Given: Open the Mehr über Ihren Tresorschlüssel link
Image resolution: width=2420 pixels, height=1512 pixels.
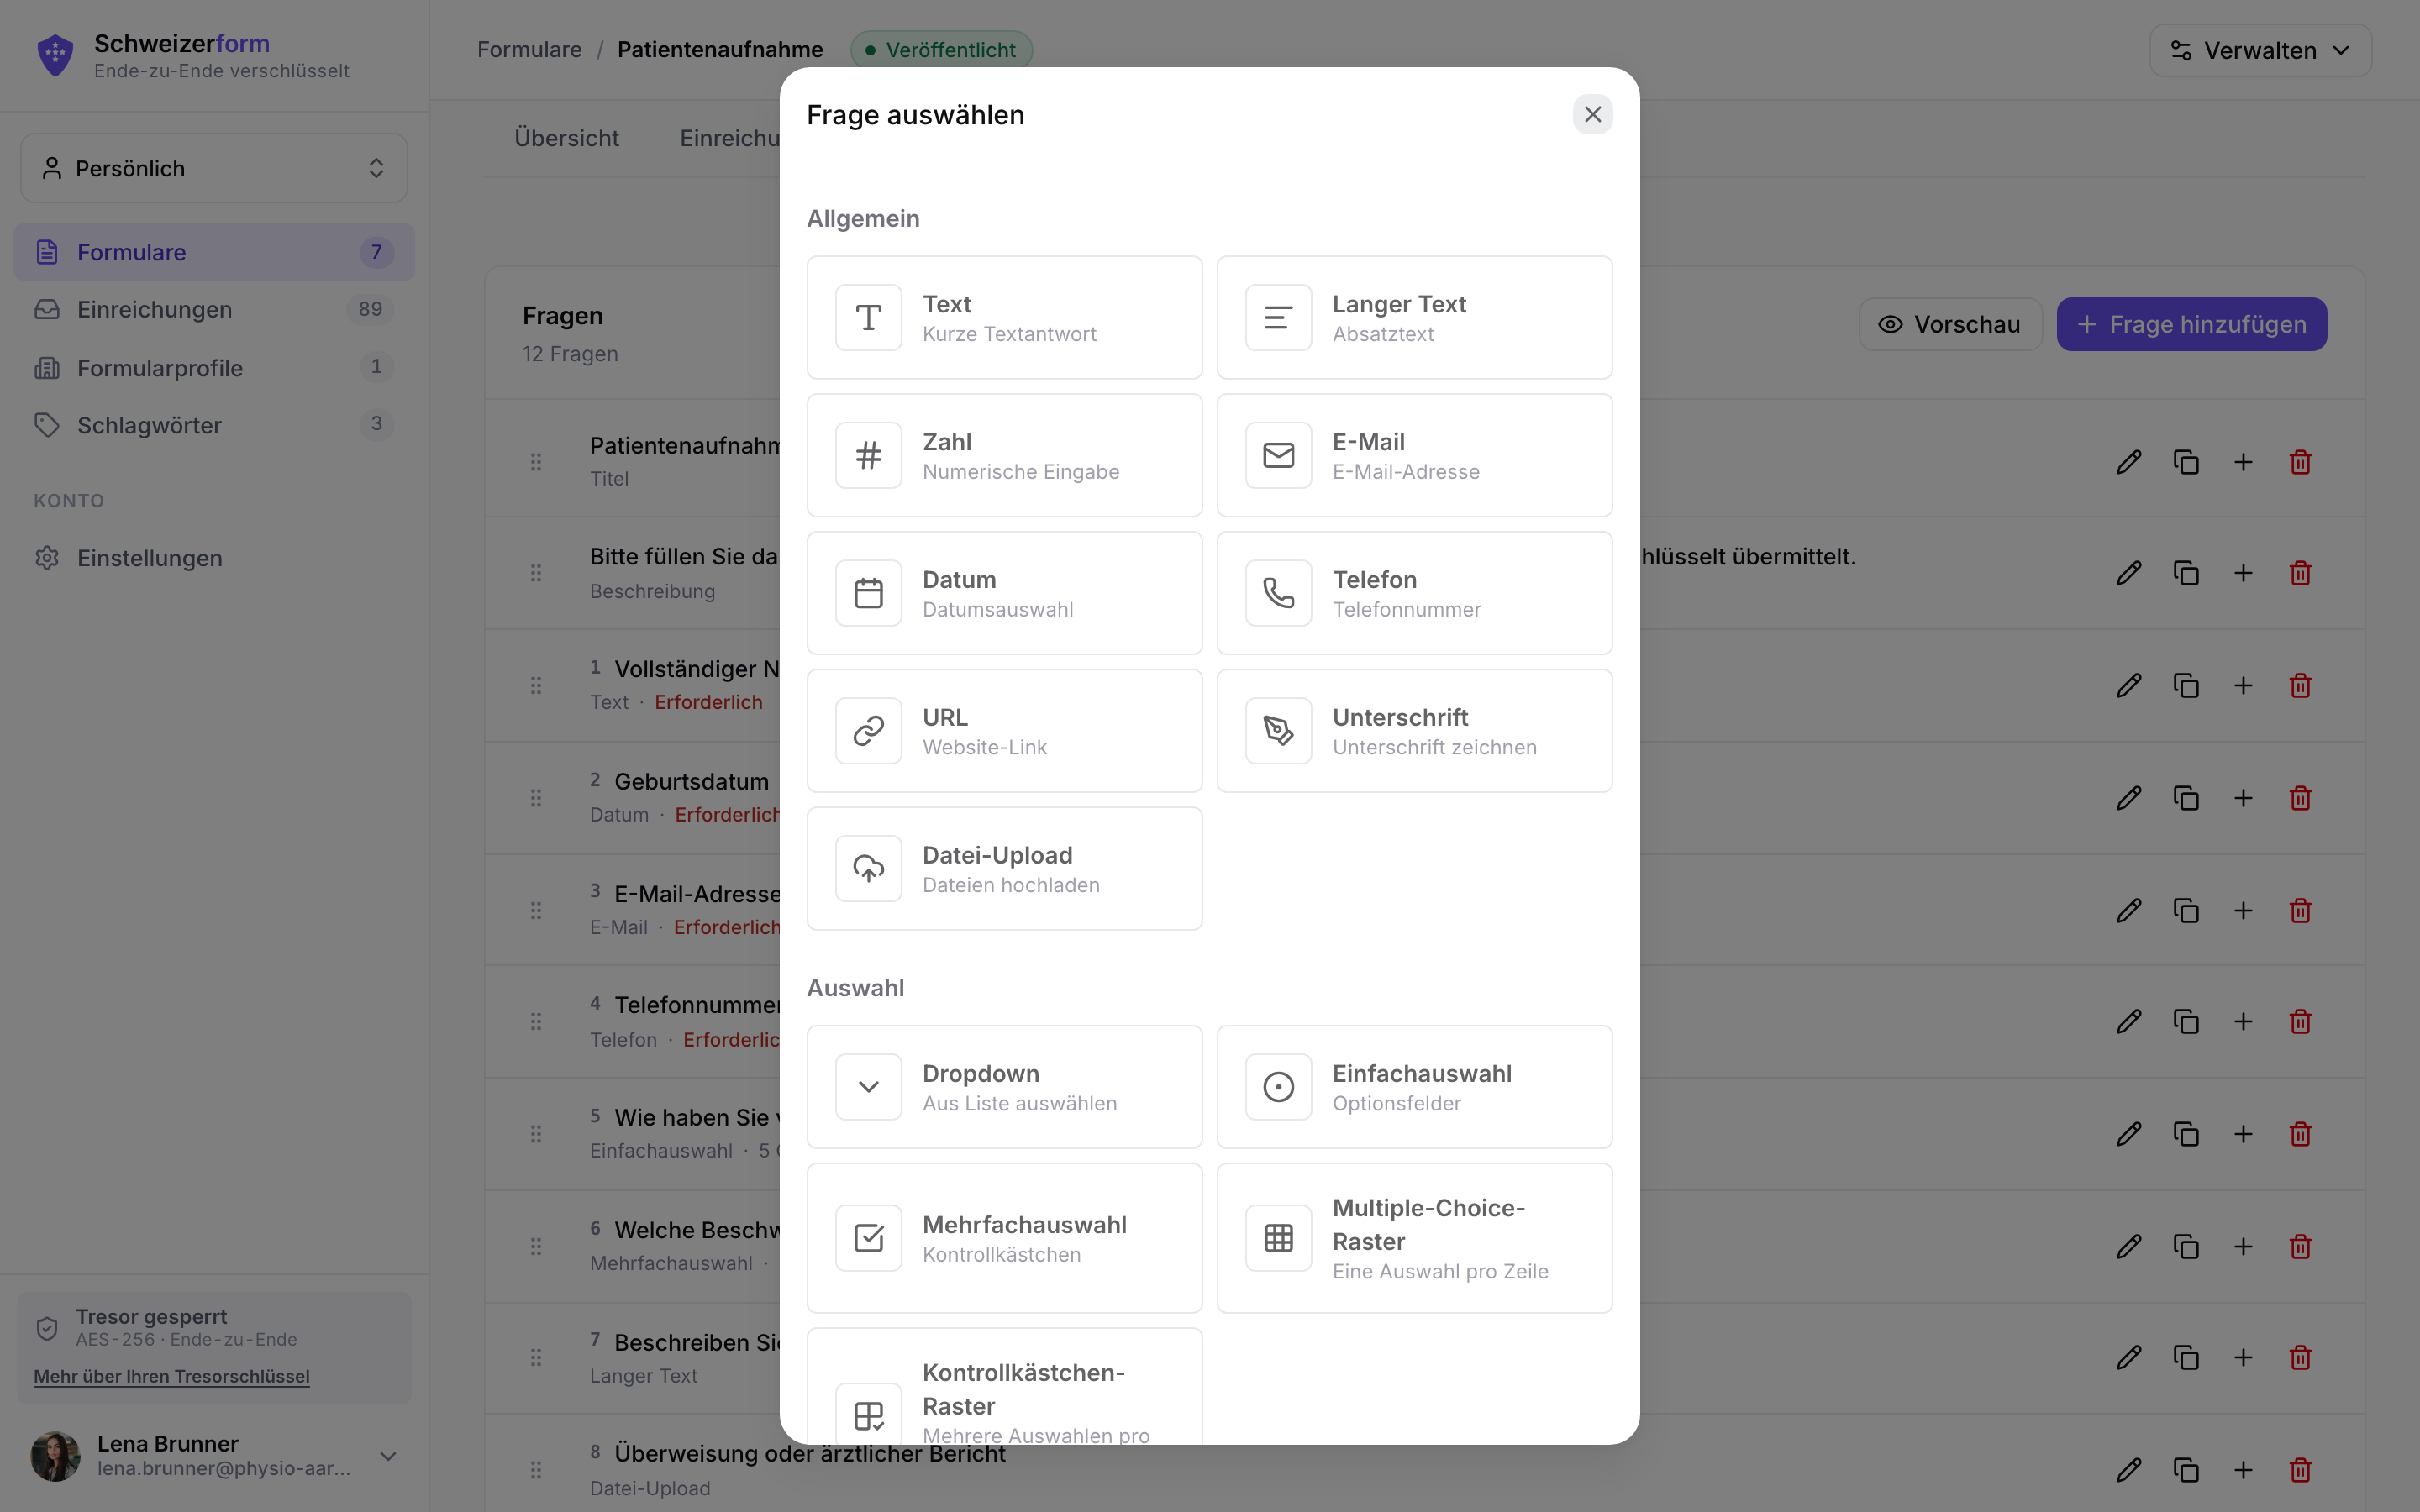Looking at the screenshot, I should pos(171,1376).
